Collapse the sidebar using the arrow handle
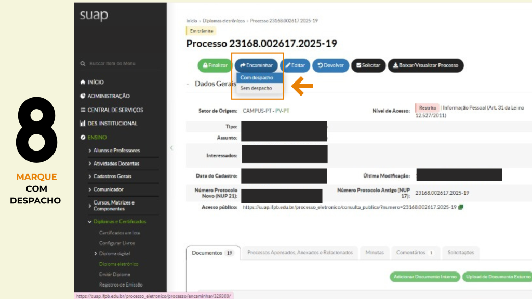 [x=171, y=148]
